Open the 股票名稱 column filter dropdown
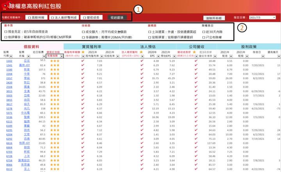 [28, 56]
